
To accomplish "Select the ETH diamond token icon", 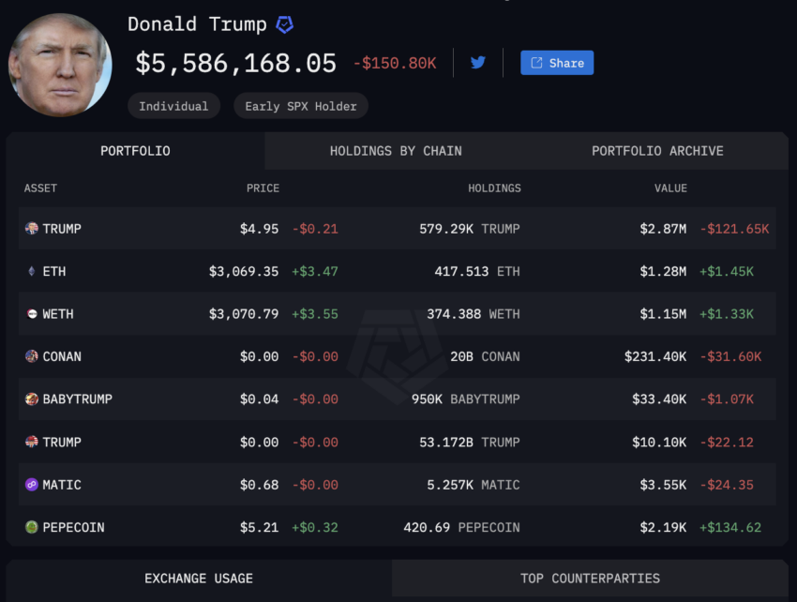I will coord(32,271).
